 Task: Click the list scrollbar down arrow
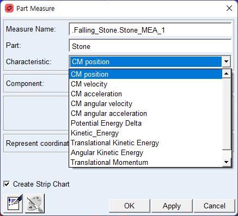226,162
